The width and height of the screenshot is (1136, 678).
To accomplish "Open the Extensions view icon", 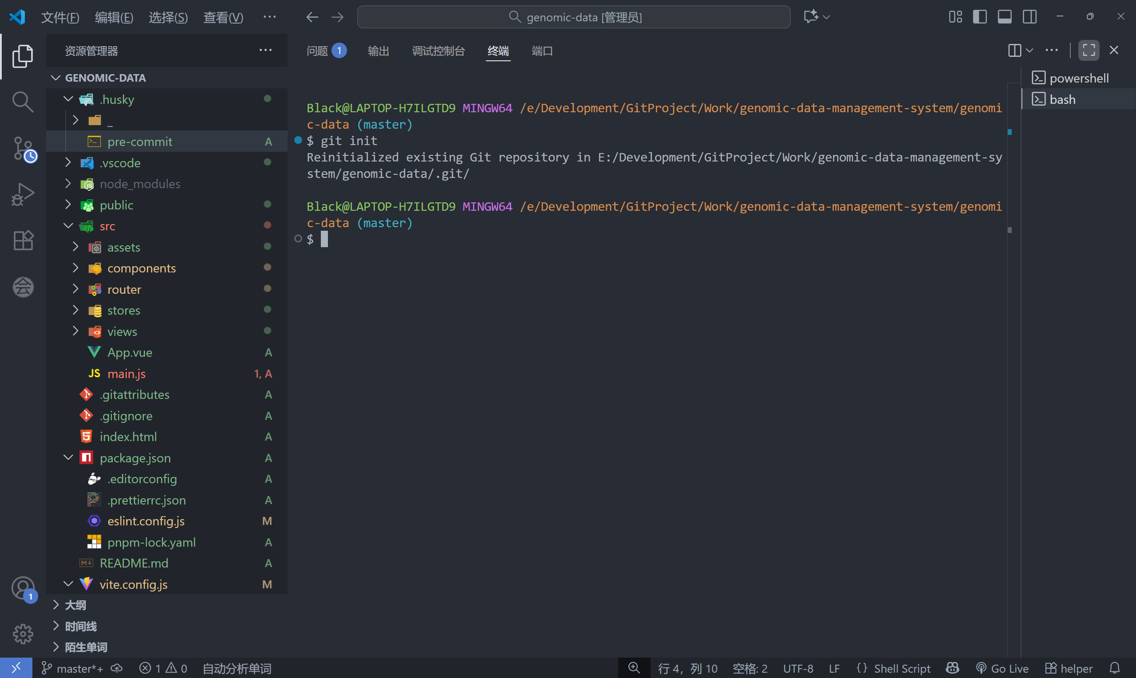I will (x=23, y=240).
